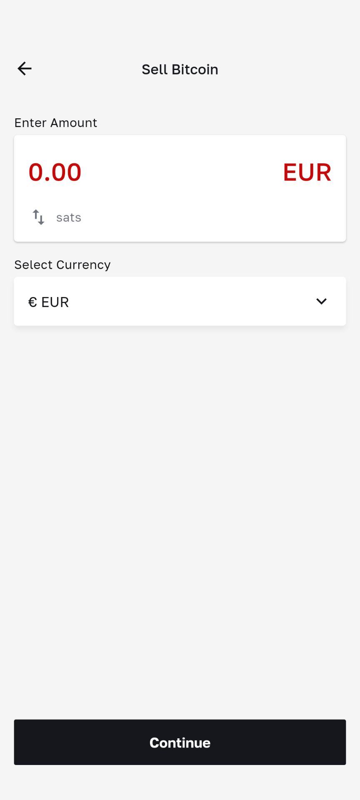Image resolution: width=360 pixels, height=800 pixels.
Task: Expand currency list with the chevron arrow
Action: 321,301
